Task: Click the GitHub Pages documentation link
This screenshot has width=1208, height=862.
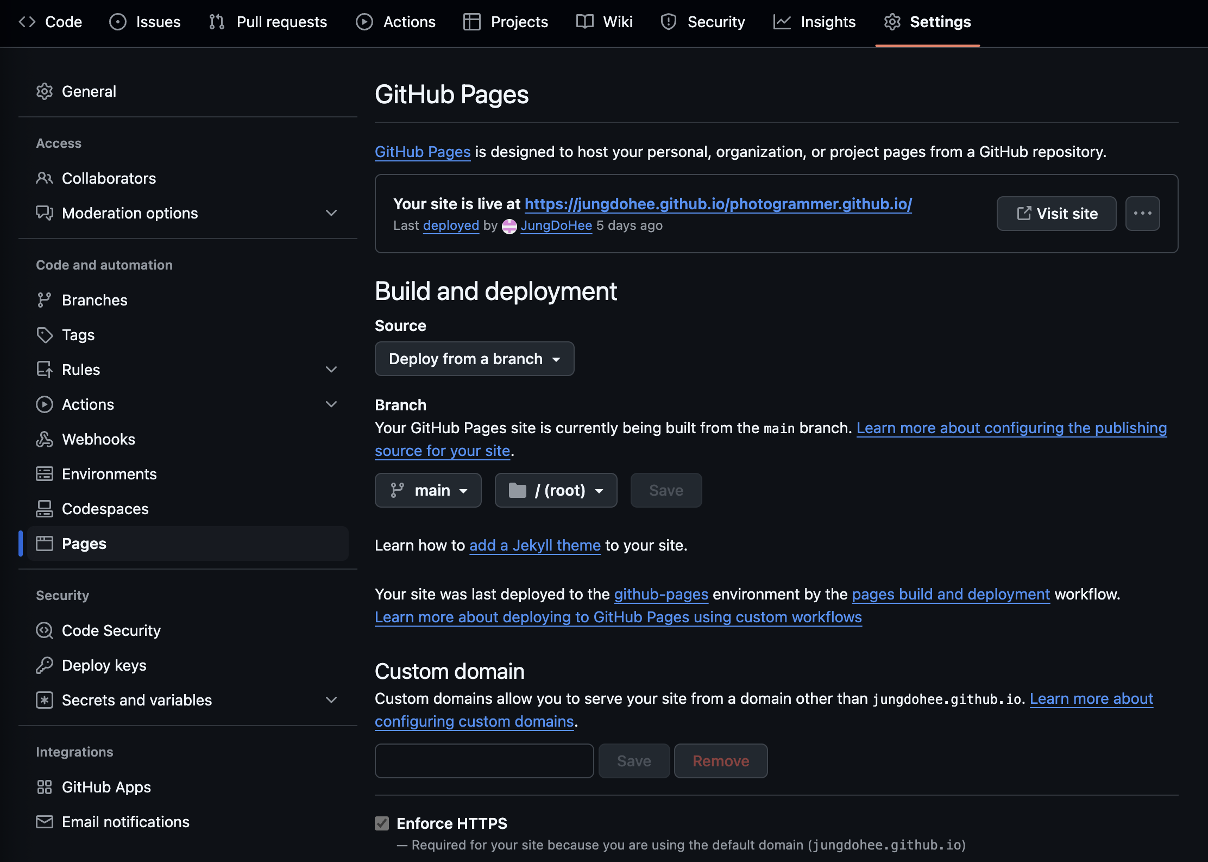Action: click(x=423, y=152)
